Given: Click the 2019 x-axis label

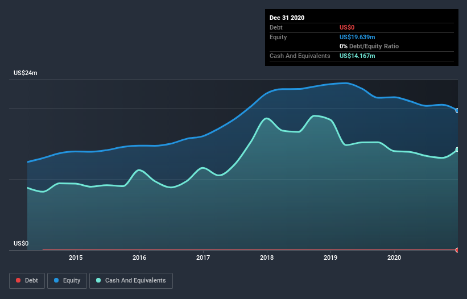Looking at the screenshot, I should click(330, 258).
